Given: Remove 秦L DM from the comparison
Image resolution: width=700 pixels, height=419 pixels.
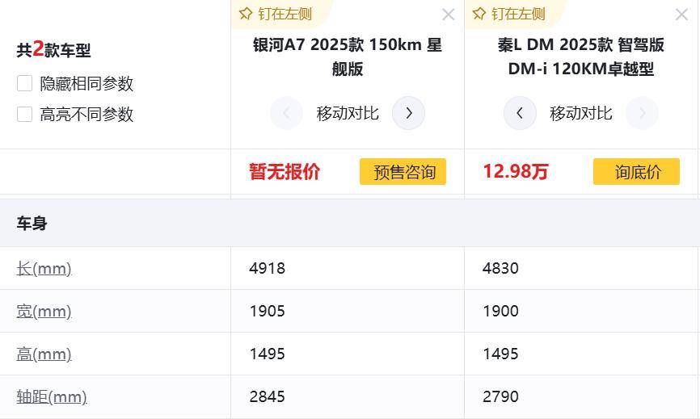Looking at the screenshot, I should point(681,15).
